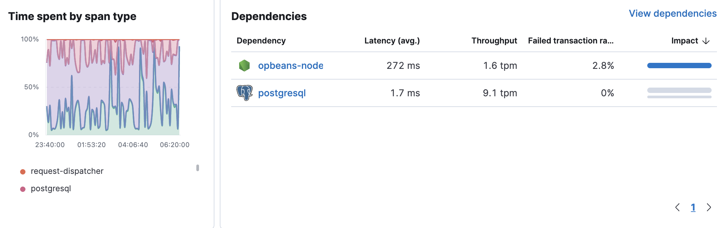Click the Time spent by span type chart
Viewport: 725px width, 228px height.
112,87
